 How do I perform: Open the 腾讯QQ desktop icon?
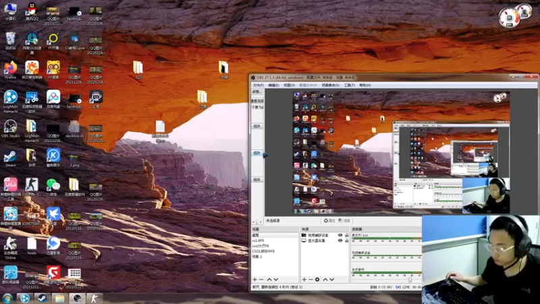coord(32,11)
